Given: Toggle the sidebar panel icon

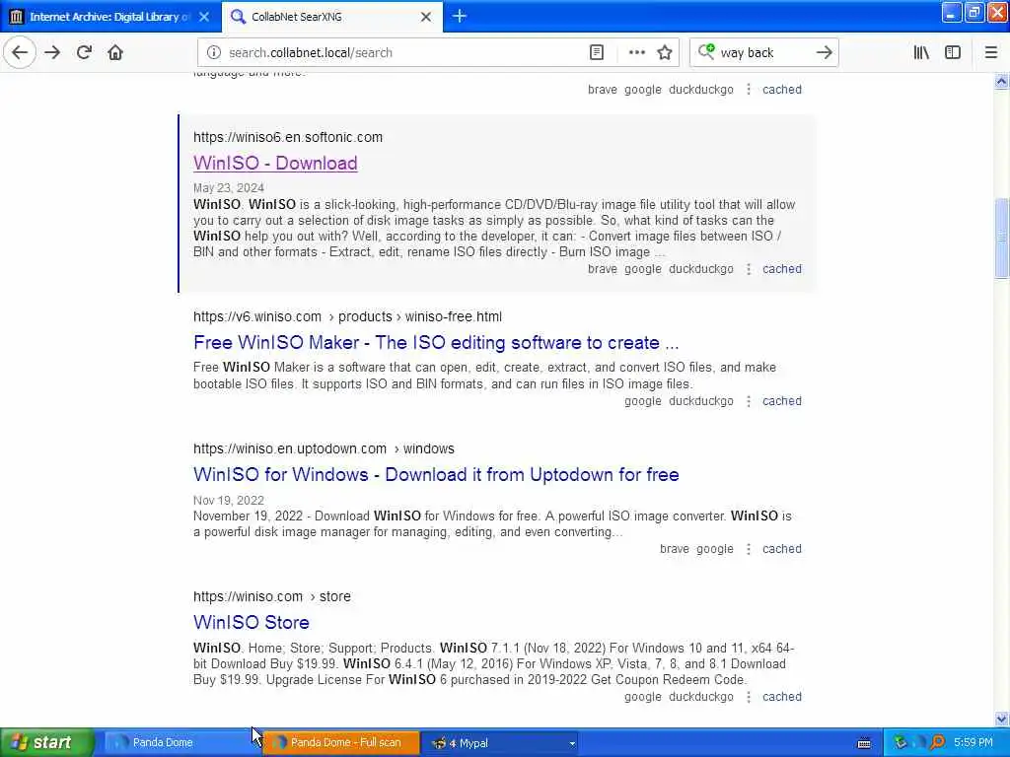Looking at the screenshot, I should pyautogui.click(x=953, y=53).
